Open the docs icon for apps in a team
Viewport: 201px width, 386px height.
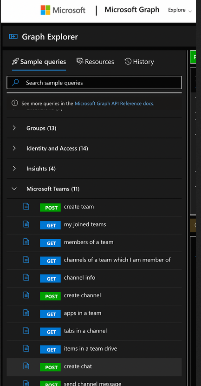pyautogui.click(x=26, y=313)
